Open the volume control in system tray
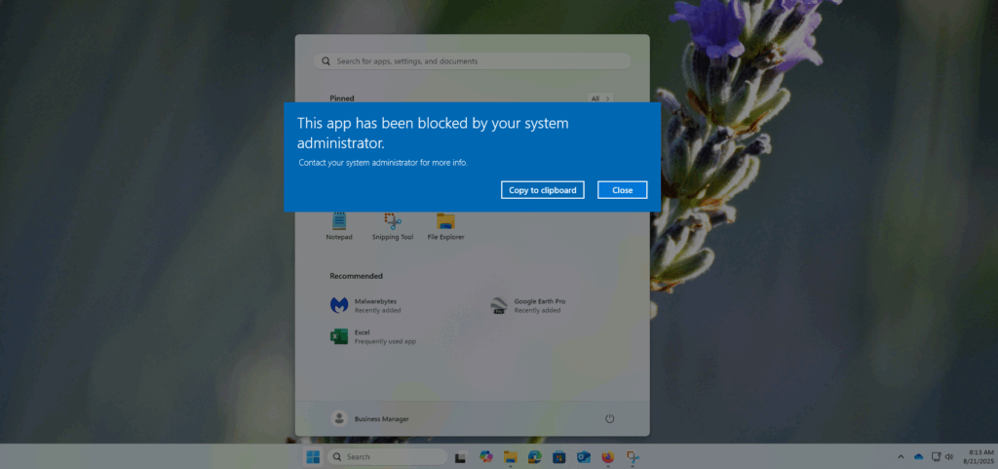Image resolution: width=998 pixels, height=469 pixels. 949,456
